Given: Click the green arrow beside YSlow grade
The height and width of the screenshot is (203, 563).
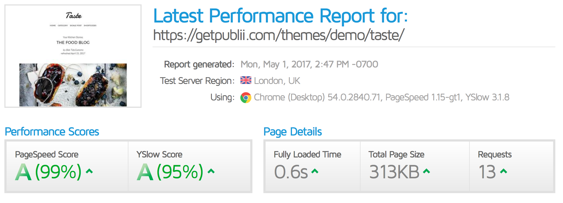Looking at the screenshot, I should pyautogui.click(x=211, y=171).
